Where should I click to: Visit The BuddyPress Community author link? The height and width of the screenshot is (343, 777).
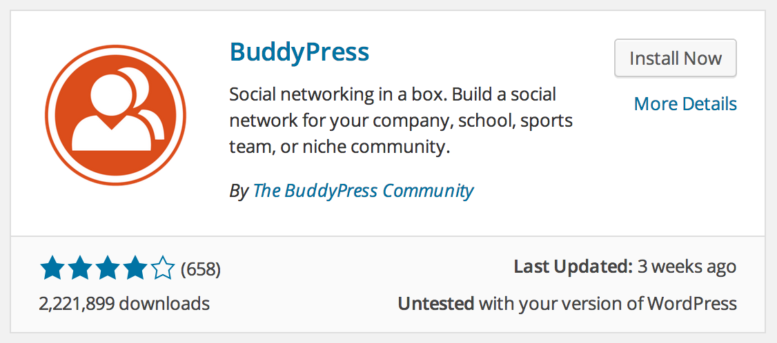363,191
